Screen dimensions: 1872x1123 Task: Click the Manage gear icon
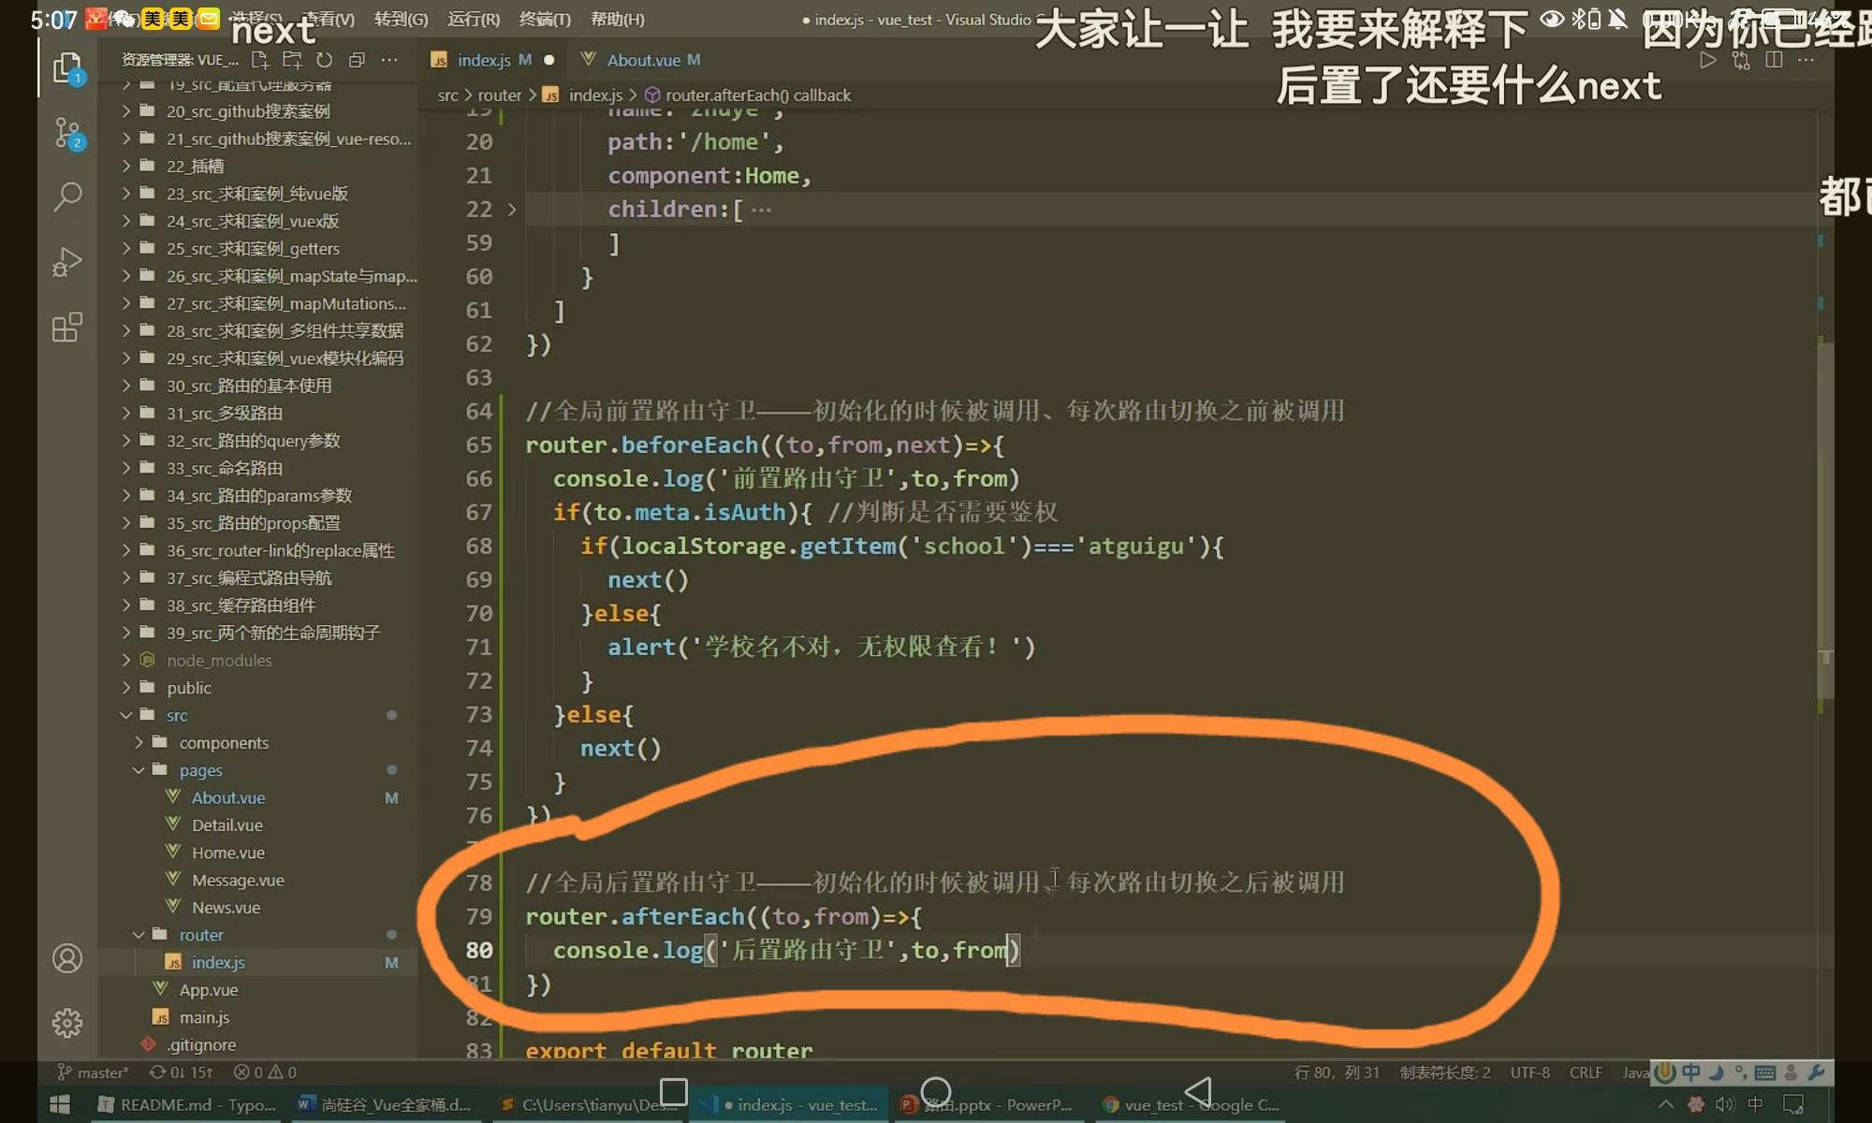point(67,1023)
